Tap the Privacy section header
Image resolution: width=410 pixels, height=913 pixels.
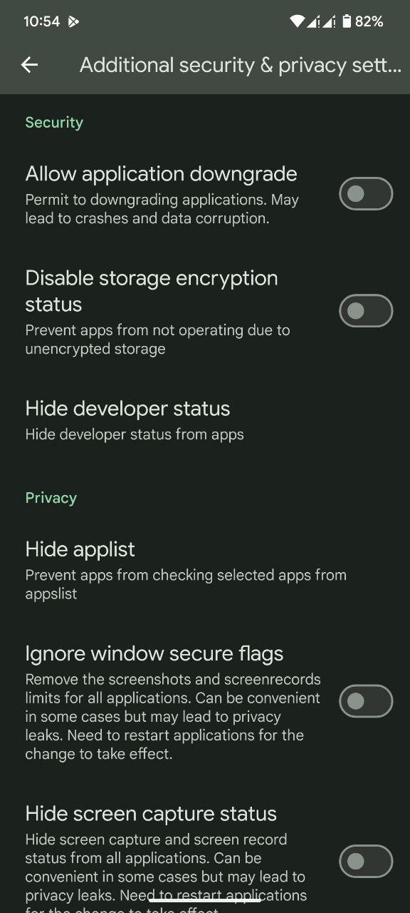[x=51, y=498]
